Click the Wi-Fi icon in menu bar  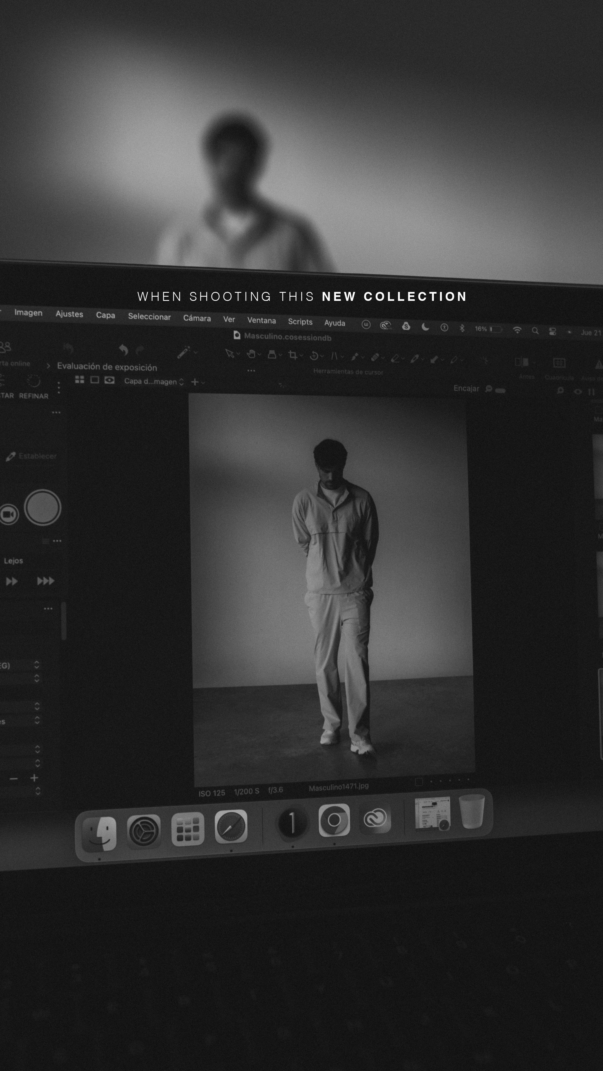tap(517, 330)
